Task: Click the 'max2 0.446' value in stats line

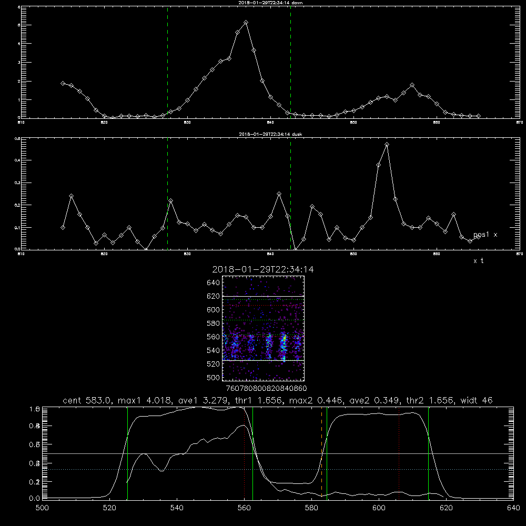Action: [316, 400]
